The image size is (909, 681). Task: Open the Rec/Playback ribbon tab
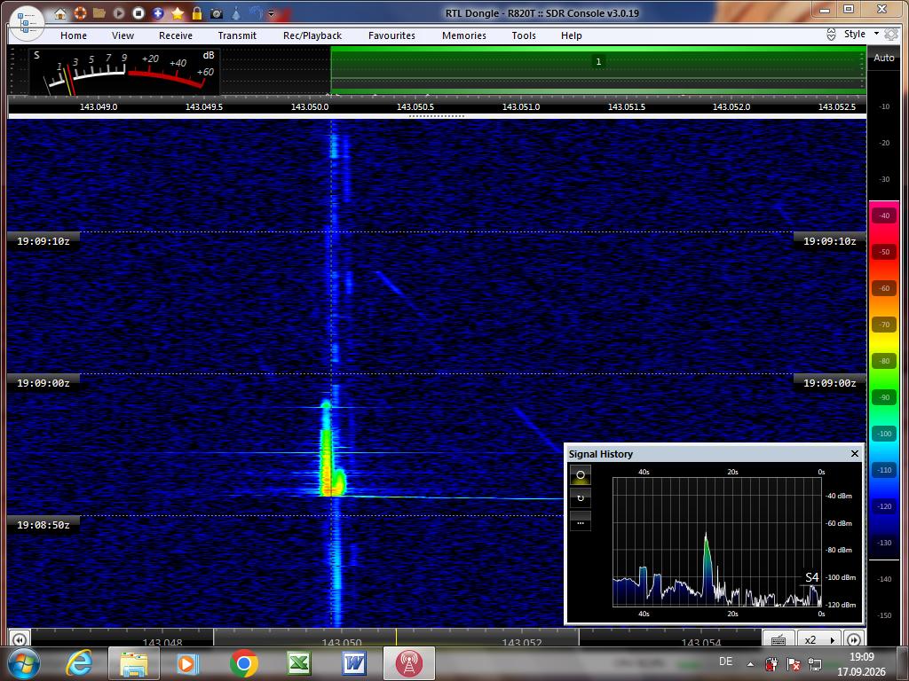312,35
